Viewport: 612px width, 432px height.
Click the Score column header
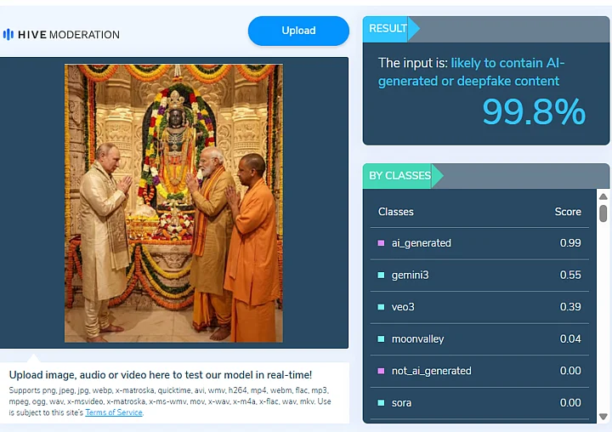click(x=568, y=212)
